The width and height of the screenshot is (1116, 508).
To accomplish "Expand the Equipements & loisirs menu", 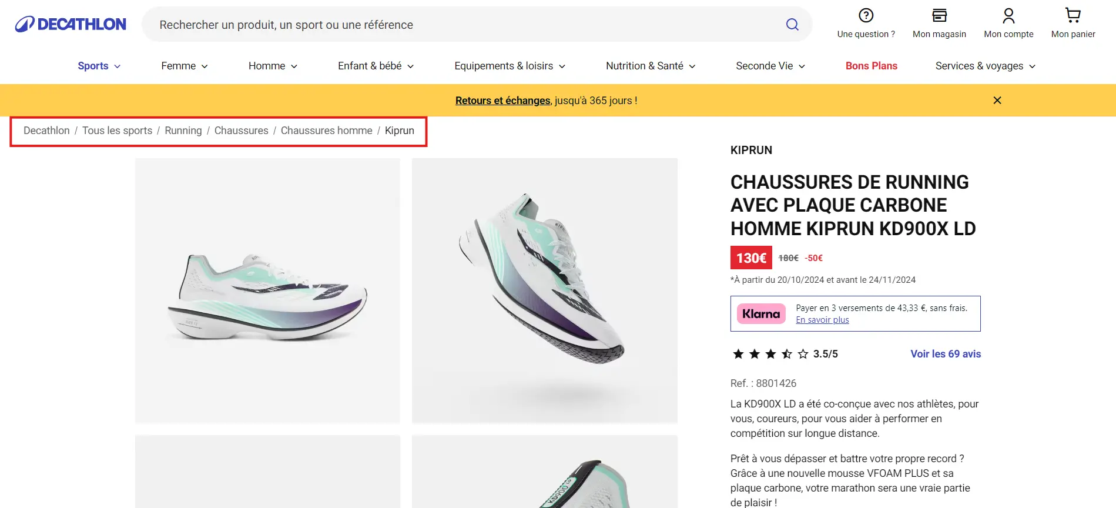I will click(510, 66).
